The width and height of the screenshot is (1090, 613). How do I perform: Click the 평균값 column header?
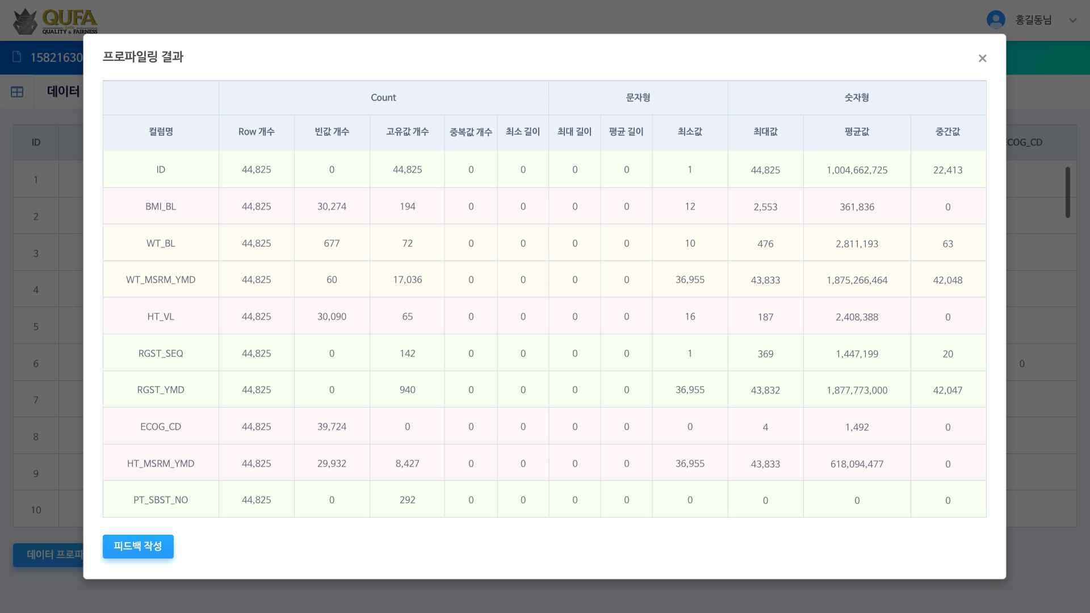pos(857,132)
